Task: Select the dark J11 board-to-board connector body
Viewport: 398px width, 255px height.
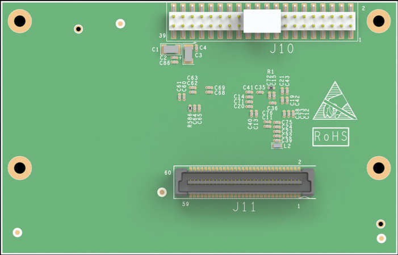Action: [245, 182]
